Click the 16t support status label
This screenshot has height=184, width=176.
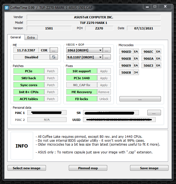tap(82, 71)
